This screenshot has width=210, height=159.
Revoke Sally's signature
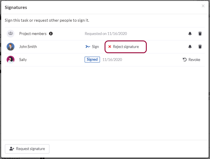[192, 60]
